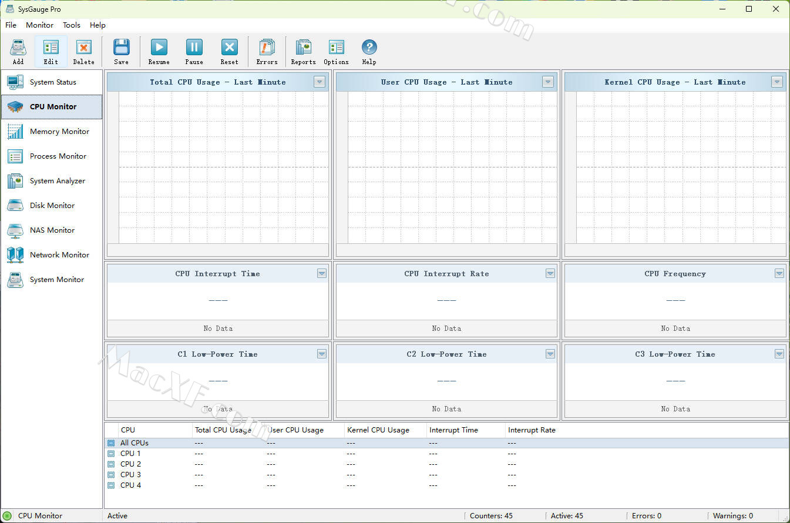Click the Save toolbar icon

121,51
